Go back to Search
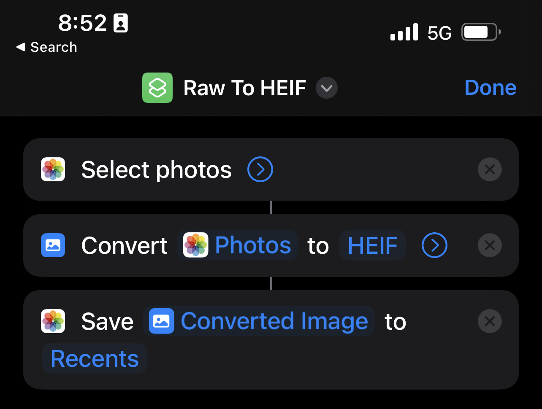This screenshot has width=542, height=409. tap(47, 47)
